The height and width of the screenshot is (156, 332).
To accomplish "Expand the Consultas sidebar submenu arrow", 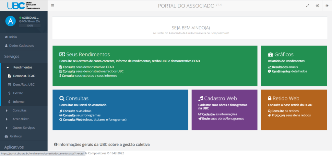I will [x=7, y=110].
